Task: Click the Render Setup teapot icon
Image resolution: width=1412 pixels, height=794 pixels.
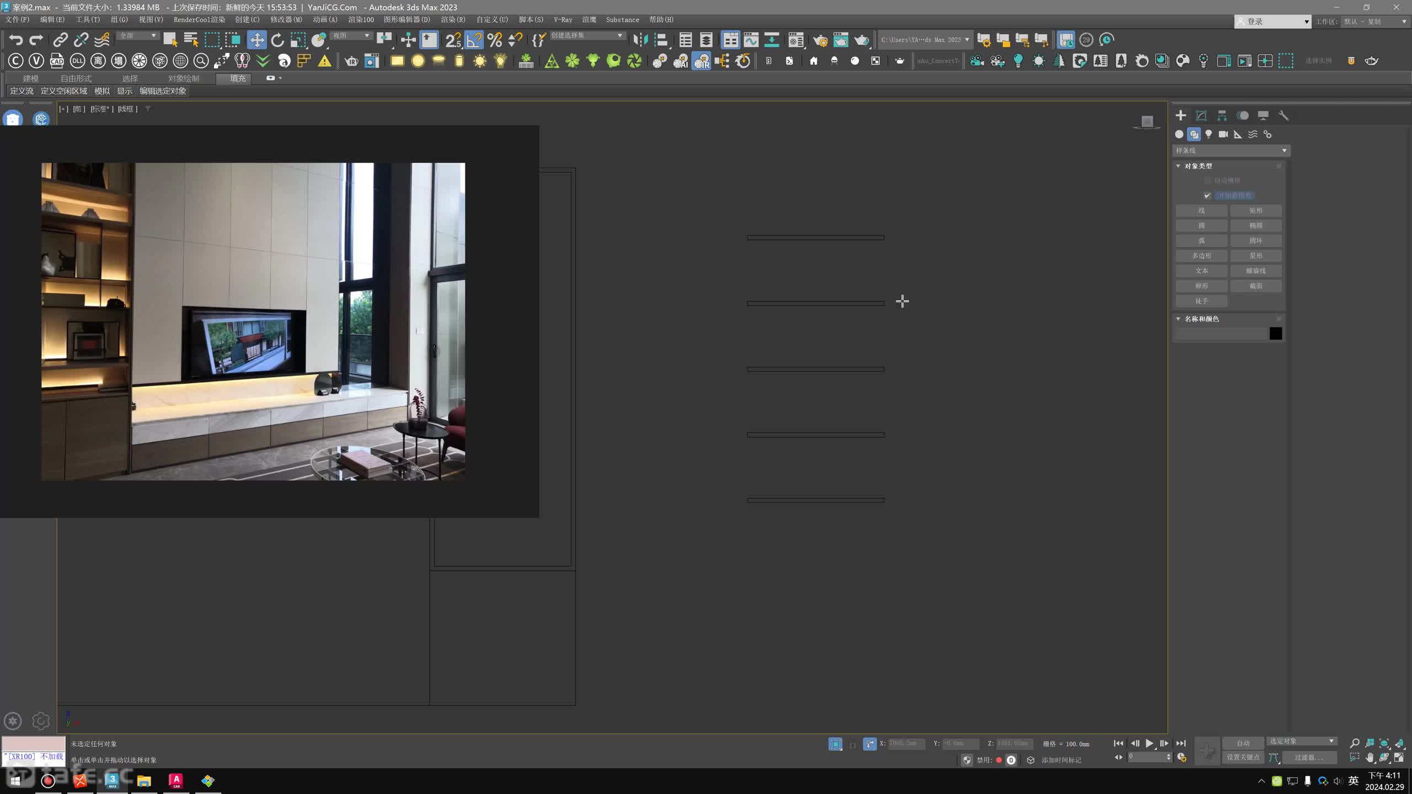Action: [x=820, y=40]
